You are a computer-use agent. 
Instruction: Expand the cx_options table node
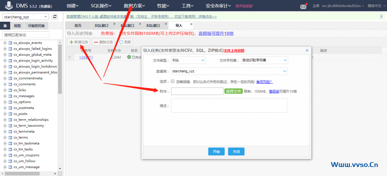point(5,102)
